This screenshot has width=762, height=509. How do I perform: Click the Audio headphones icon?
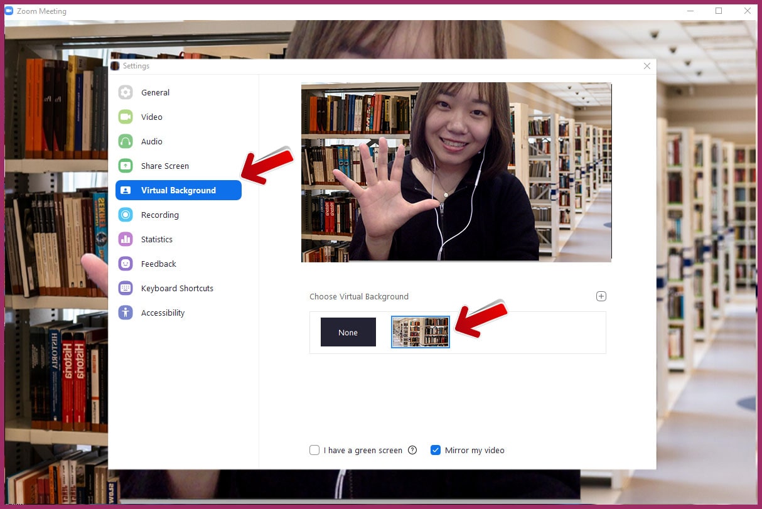pos(126,141)
